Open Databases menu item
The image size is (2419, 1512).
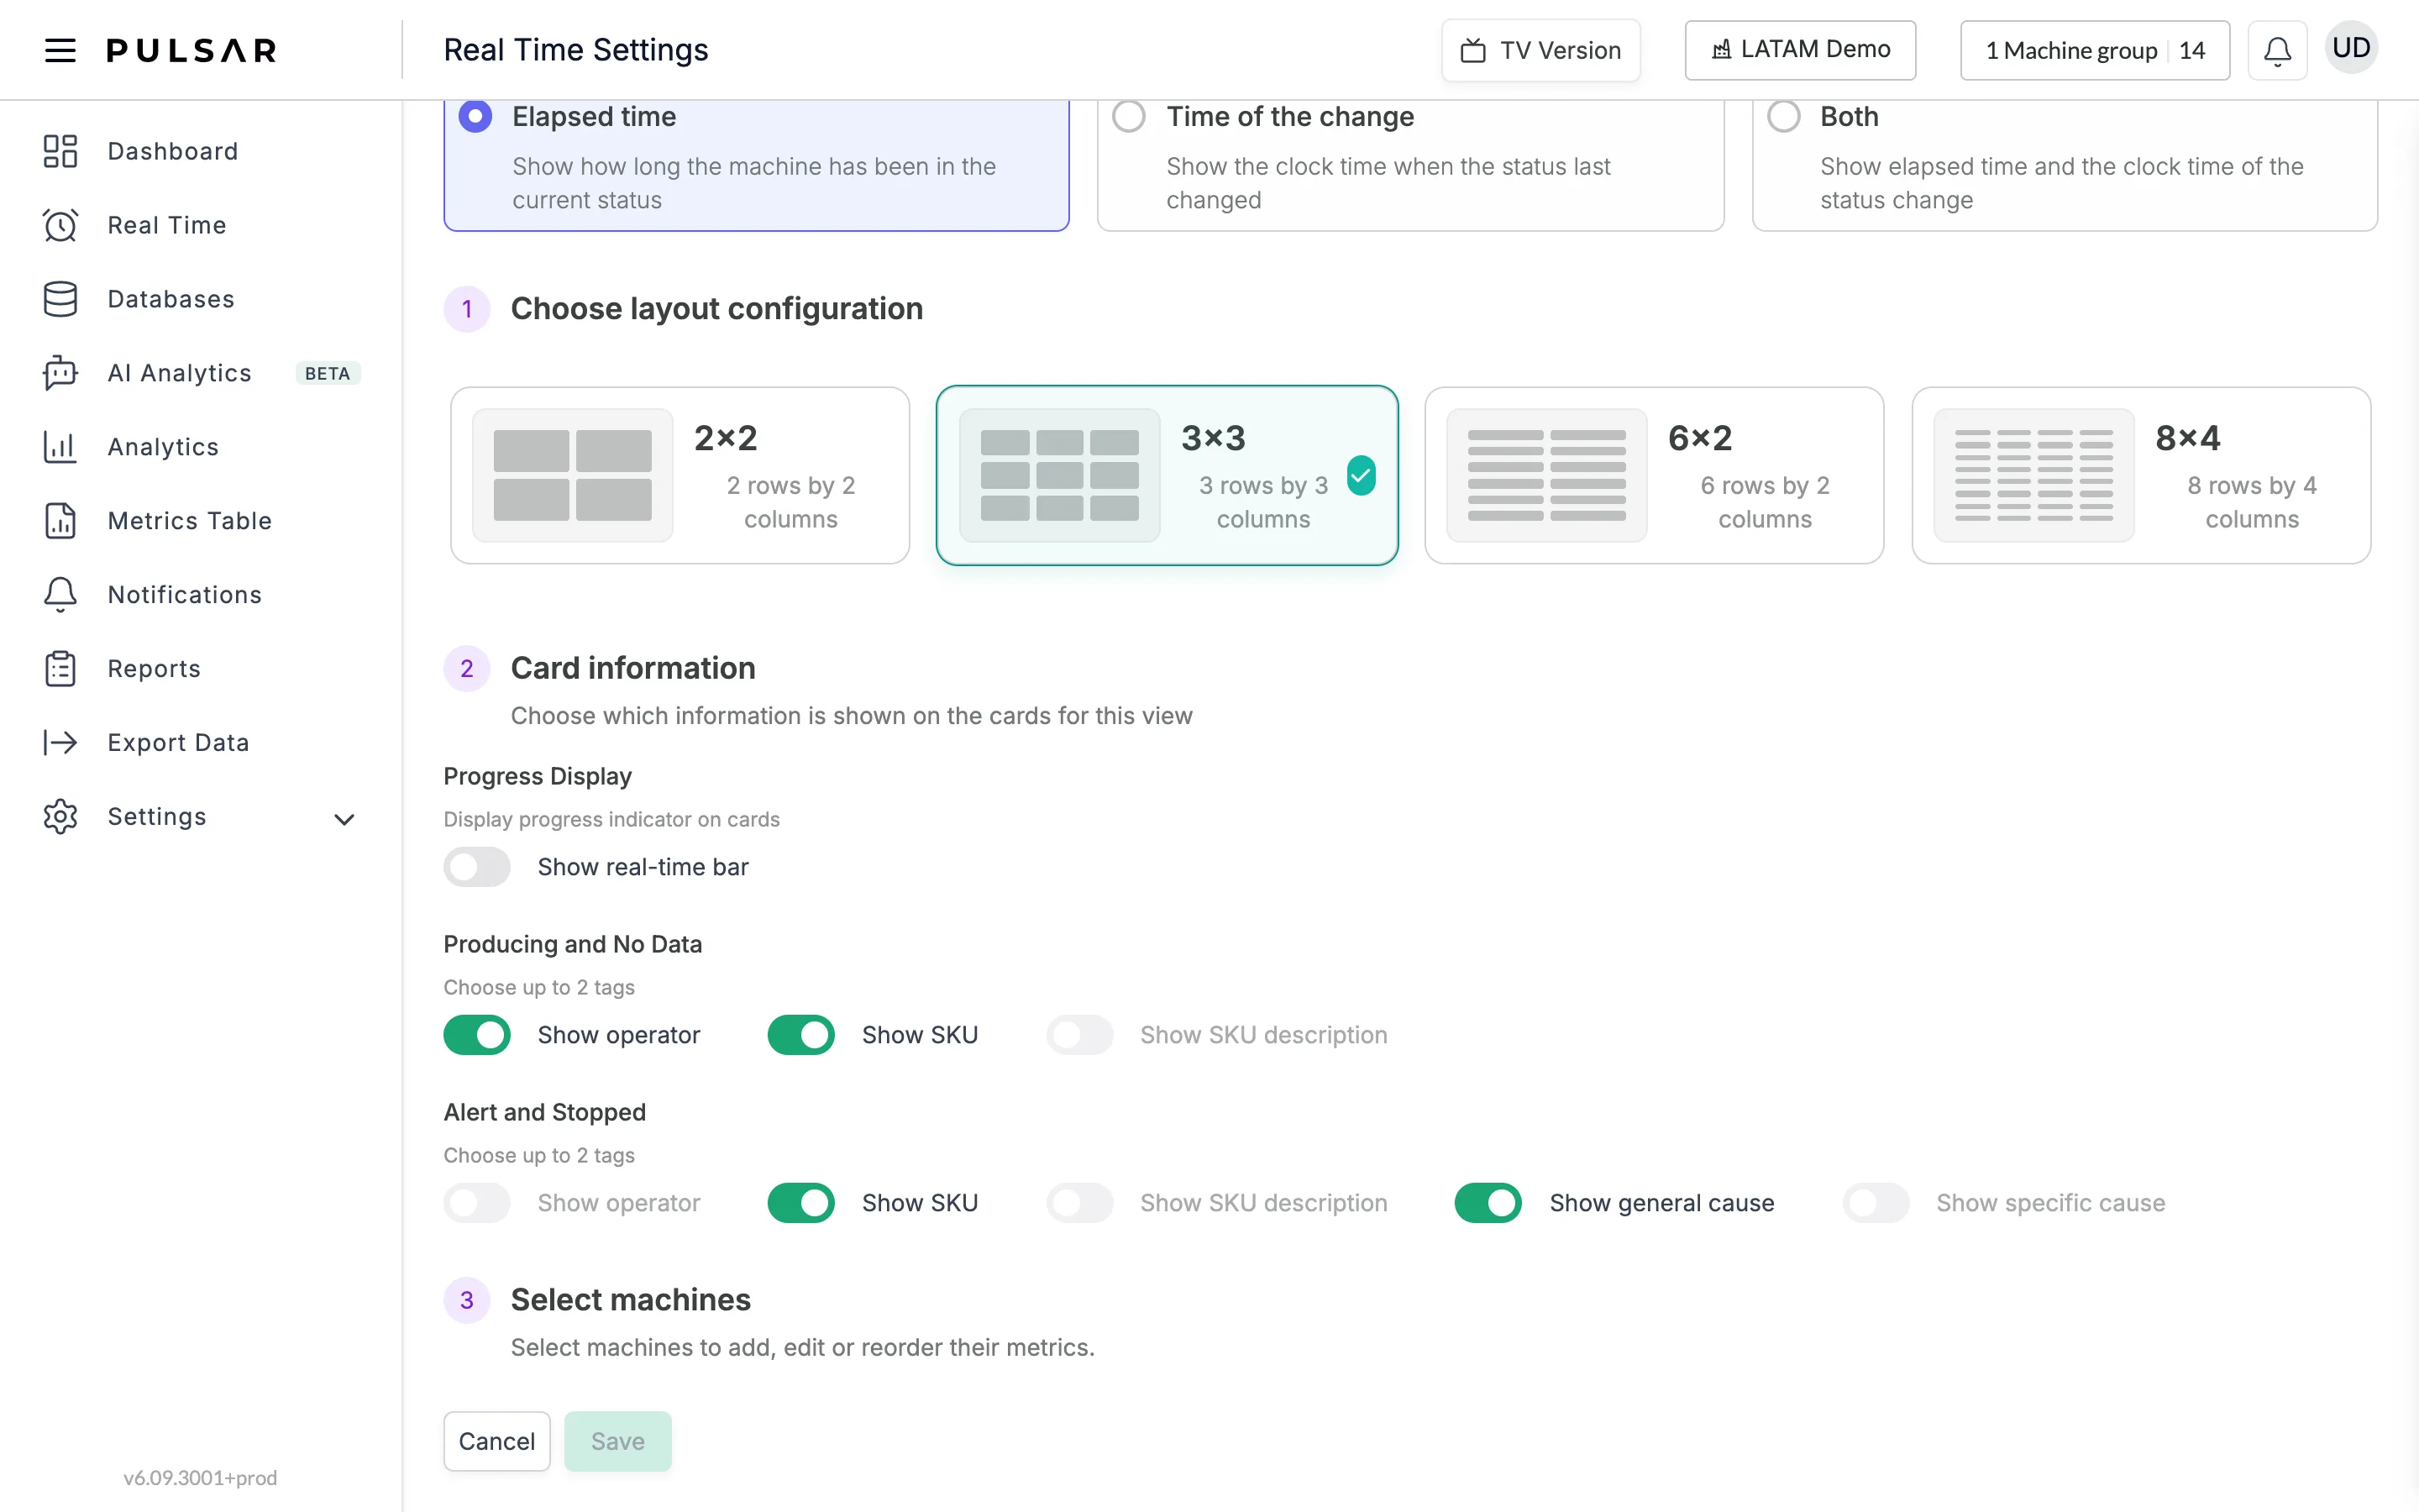coord(201,299)
